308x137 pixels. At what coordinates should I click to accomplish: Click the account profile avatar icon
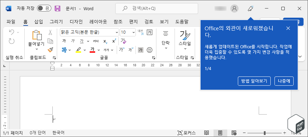234,8
